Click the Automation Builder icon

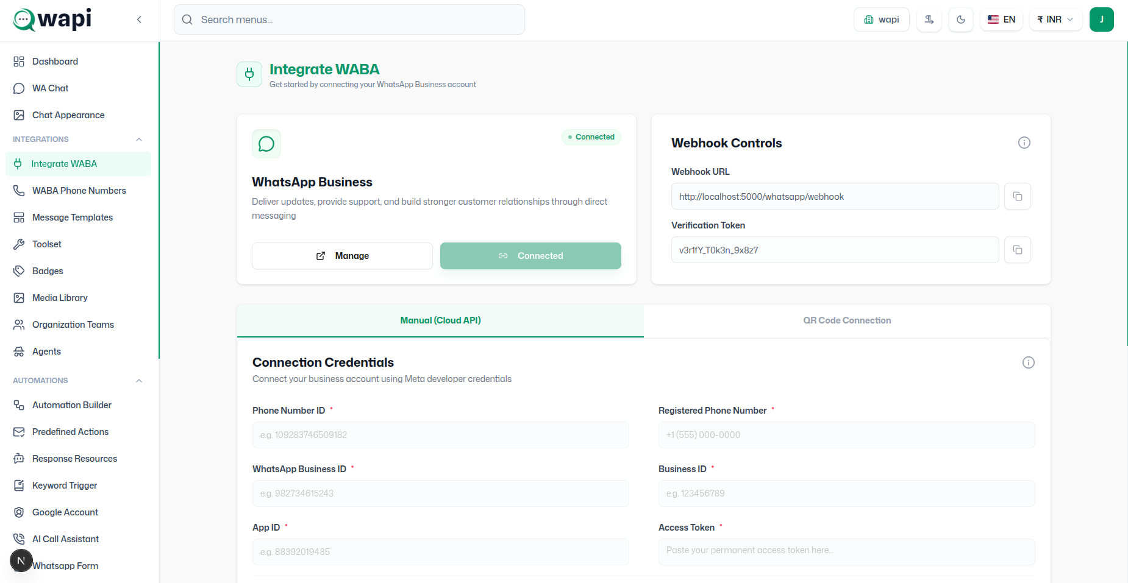pos(19,405)
